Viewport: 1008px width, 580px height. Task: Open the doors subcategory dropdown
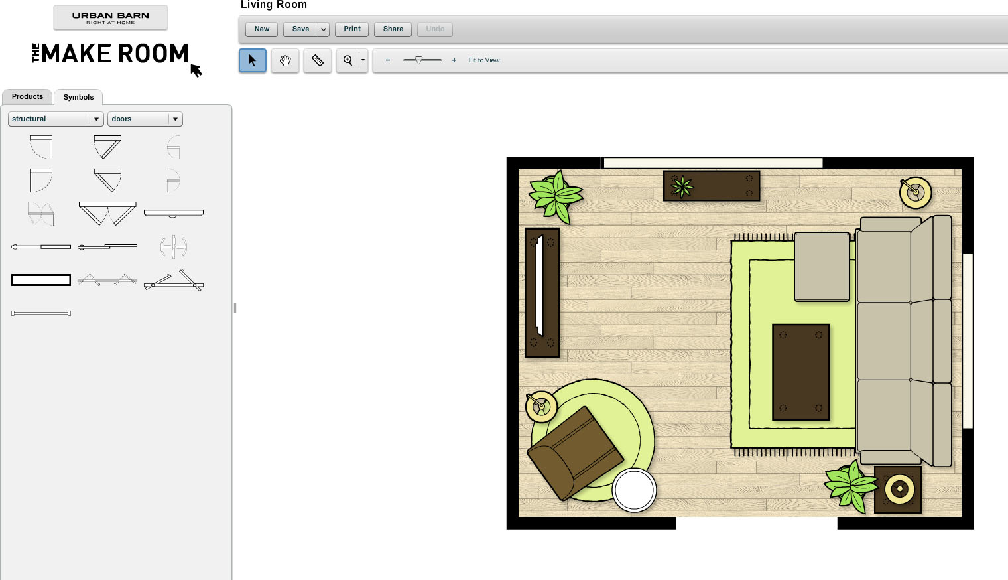(x=145, y=119)
